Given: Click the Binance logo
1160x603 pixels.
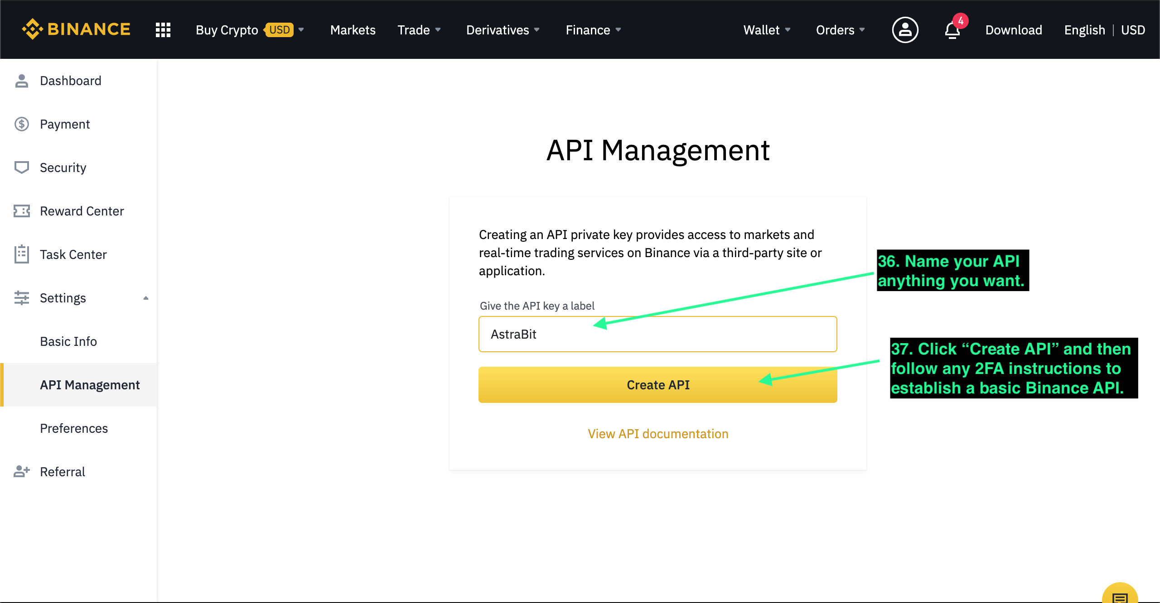Looking at the screenshot, I should point(76,29).
